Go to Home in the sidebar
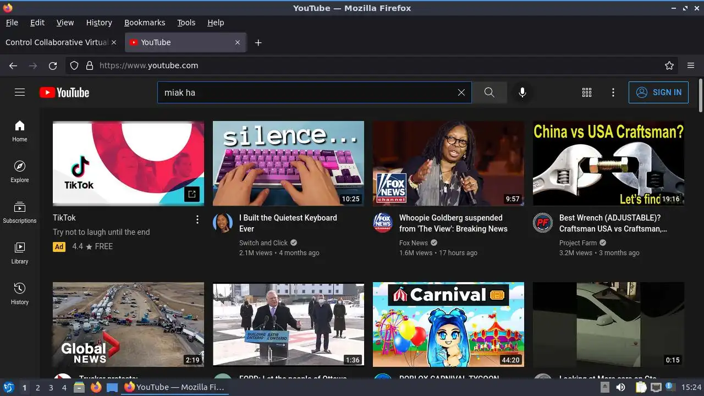The height and width of the screenshot is (396, 704). (x=20, y=131)
